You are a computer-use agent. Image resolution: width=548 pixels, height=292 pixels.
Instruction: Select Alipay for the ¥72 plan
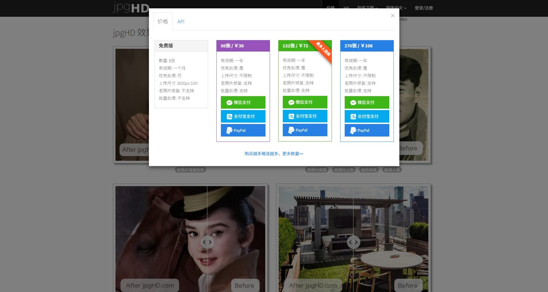tap(305, 116)
